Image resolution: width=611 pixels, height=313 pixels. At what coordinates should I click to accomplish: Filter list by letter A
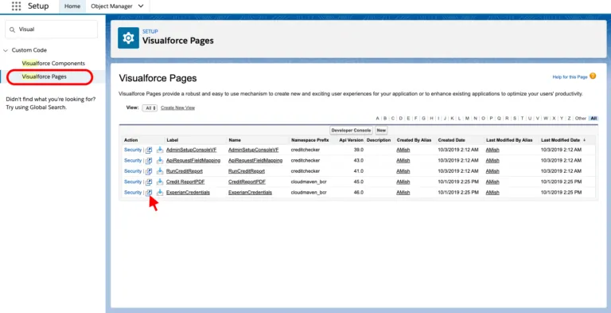coord(377,118)
